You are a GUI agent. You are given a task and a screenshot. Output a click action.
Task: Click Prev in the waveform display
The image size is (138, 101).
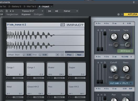click(69, 55)
